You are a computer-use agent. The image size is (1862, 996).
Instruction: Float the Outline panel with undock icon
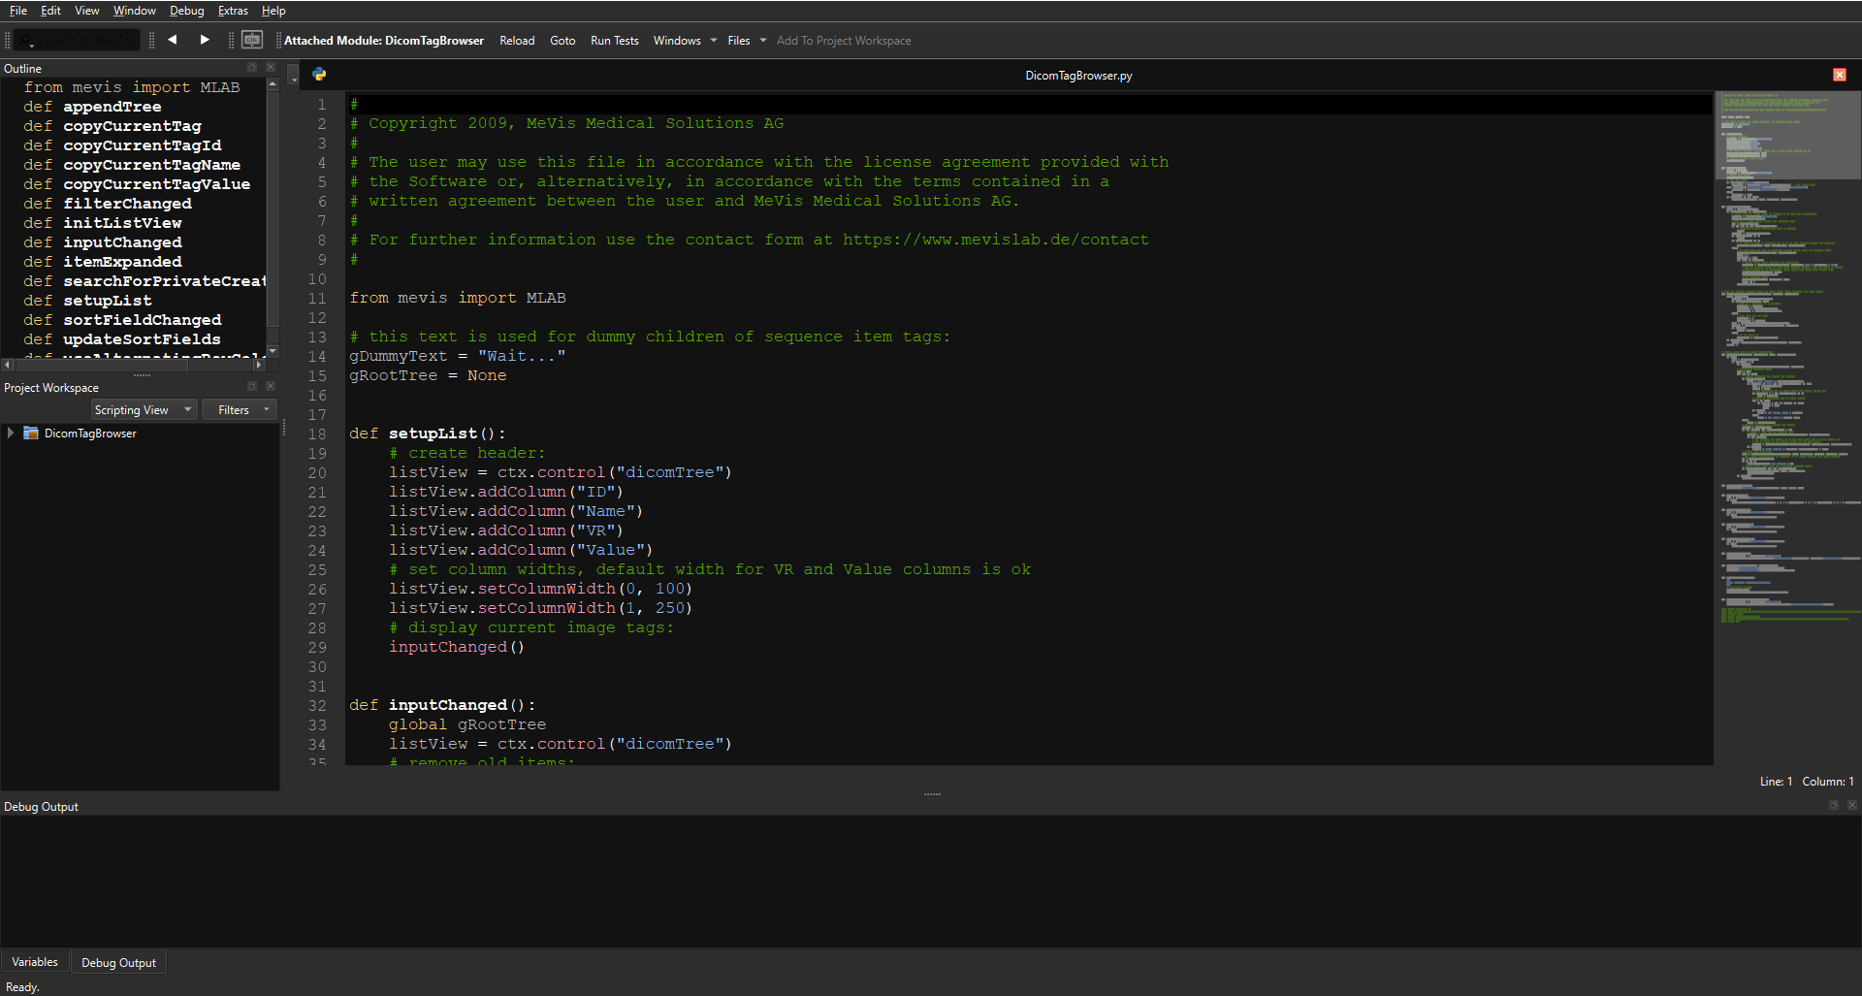pos(252,68)
